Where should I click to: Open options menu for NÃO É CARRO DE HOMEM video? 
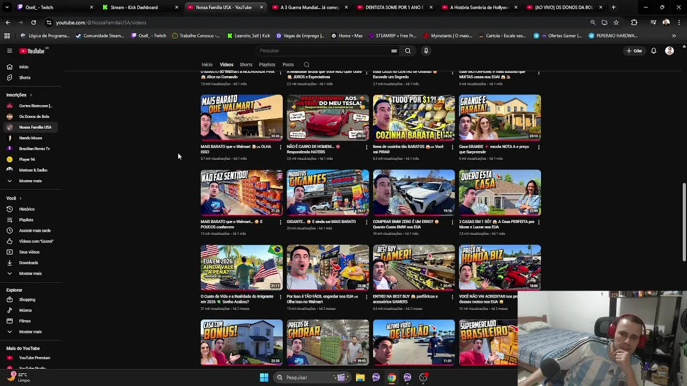(367, 147)
